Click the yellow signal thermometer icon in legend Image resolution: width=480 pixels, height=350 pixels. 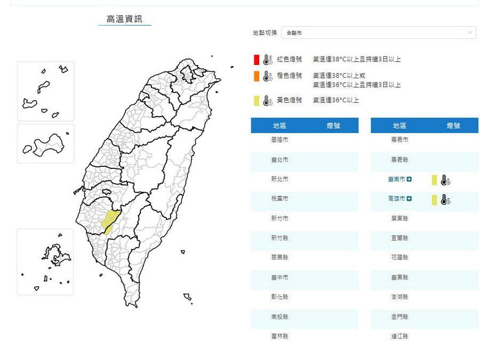(x=268, y=101)
